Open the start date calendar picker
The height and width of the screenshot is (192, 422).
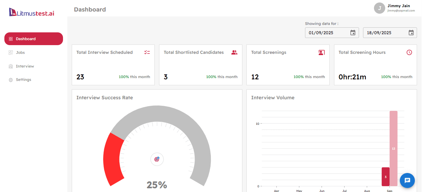coord(353,32)
